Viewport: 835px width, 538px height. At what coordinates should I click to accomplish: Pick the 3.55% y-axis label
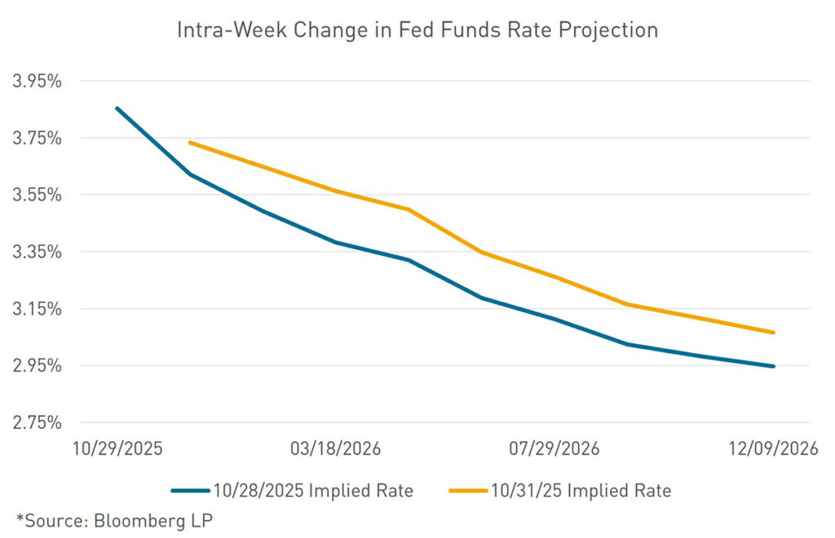pyautogui.click(x=37, y=195)
